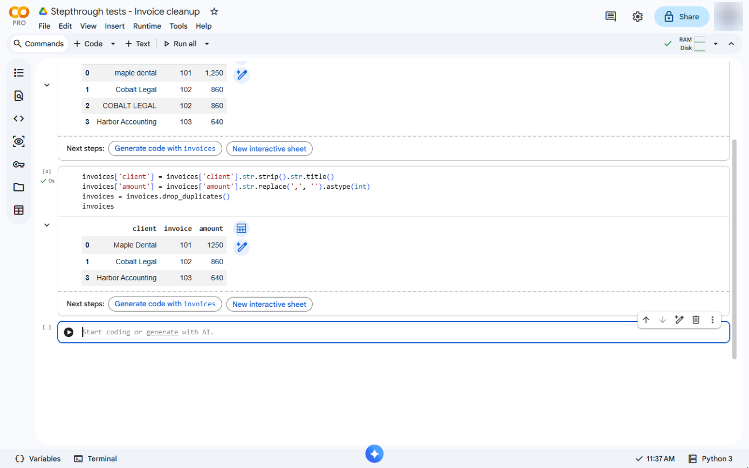The width and height of the screenshot is (749, 468).
Task: Open the Code snippets panel
Action: (19, 119)
